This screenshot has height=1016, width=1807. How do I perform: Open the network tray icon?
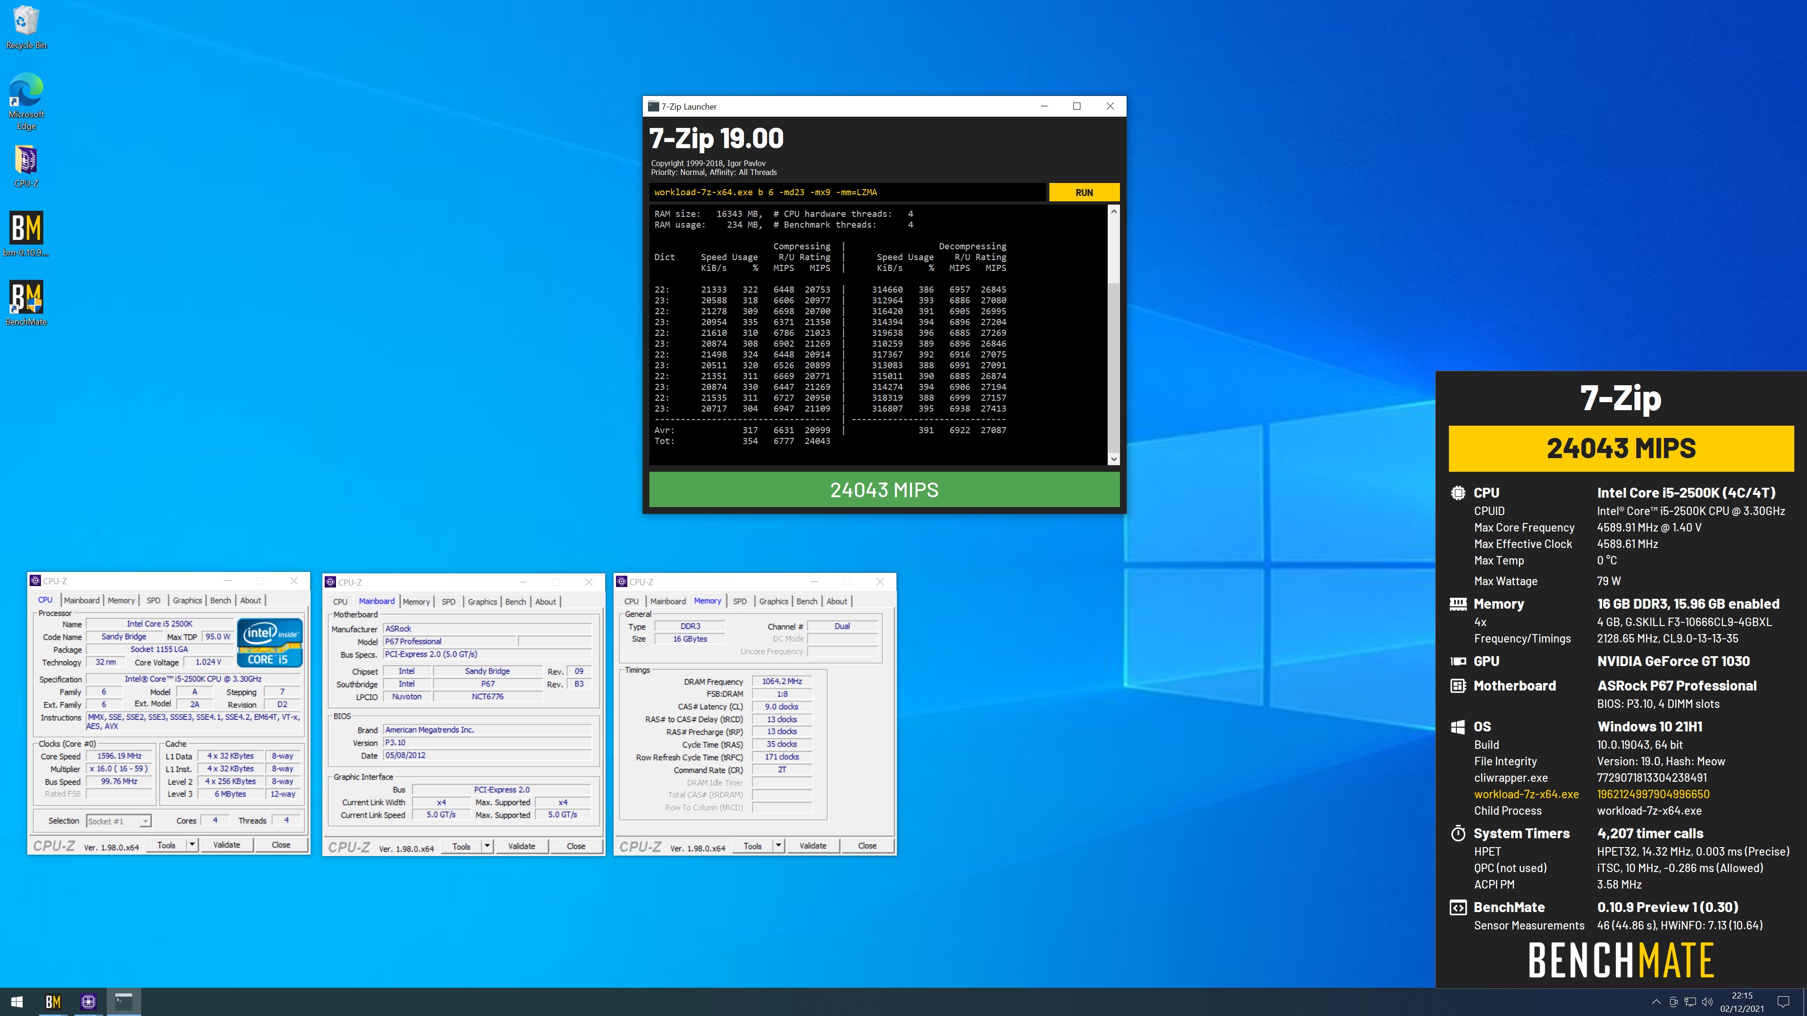point(1691,1002)
